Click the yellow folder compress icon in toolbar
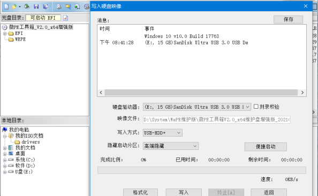The width and height of the screenshot is (318, 196). pyautogui.click(x=68, y=7)
